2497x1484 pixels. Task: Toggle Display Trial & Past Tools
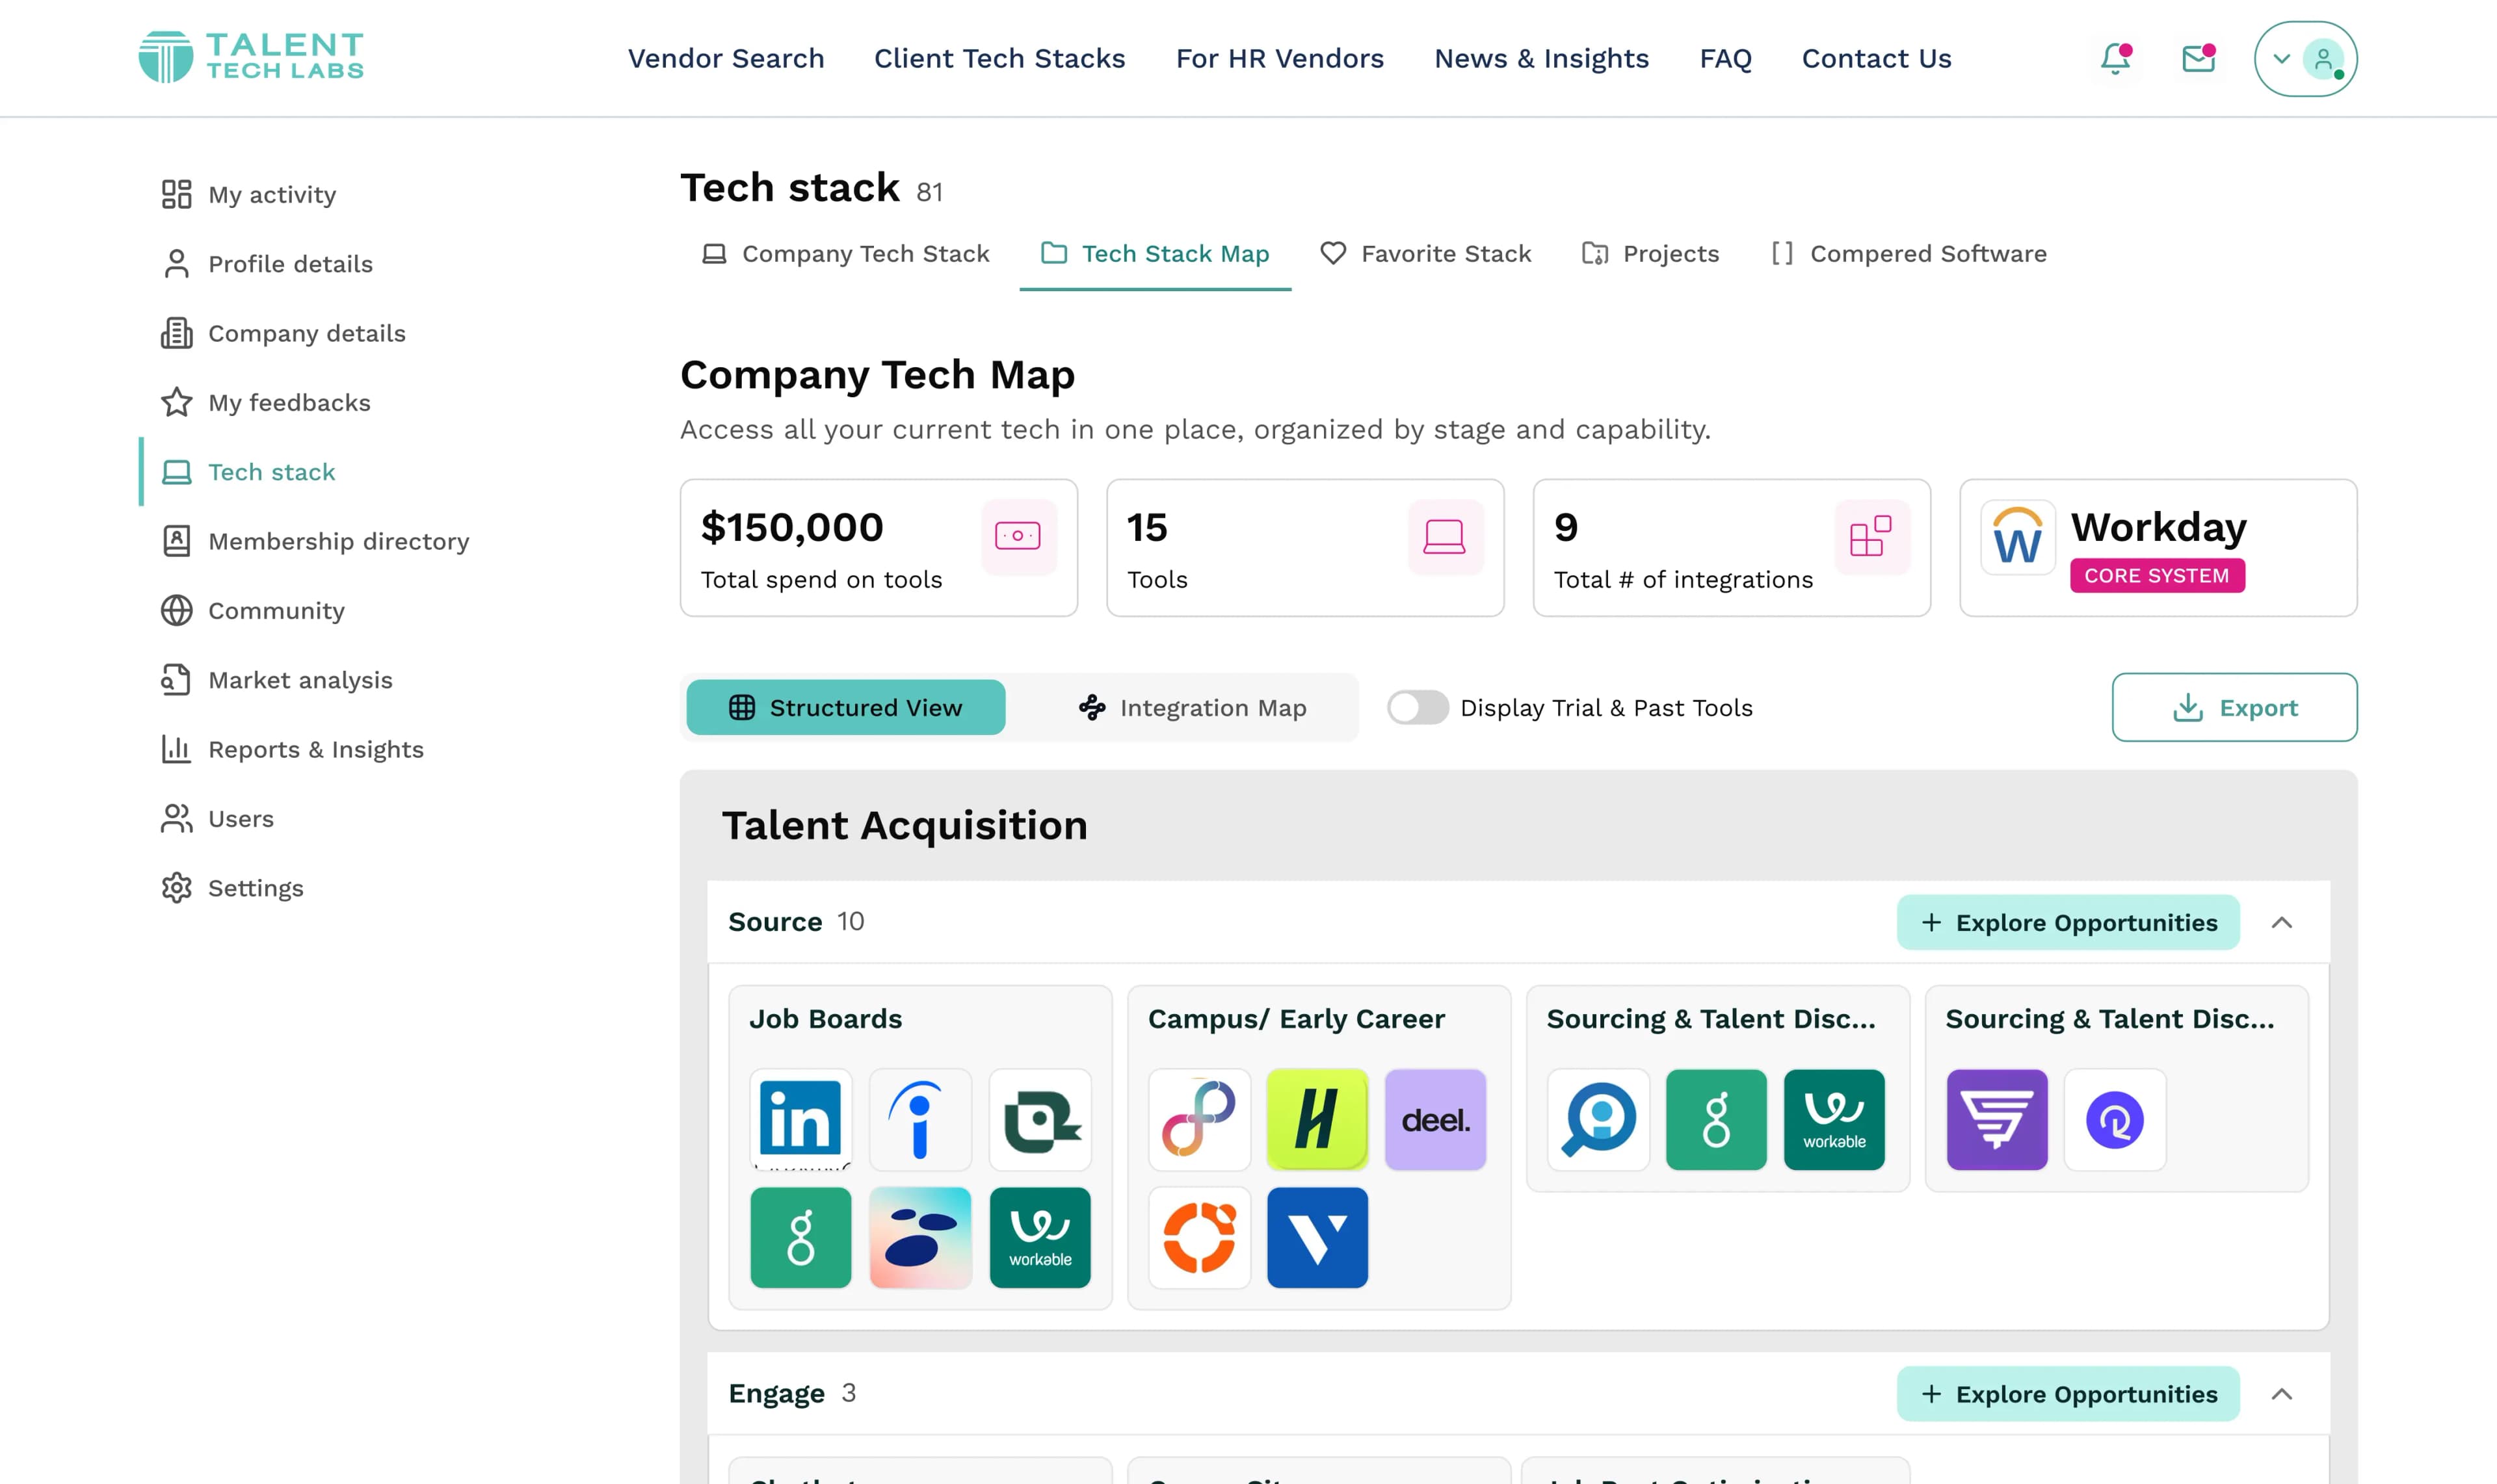coord(1418,708)
